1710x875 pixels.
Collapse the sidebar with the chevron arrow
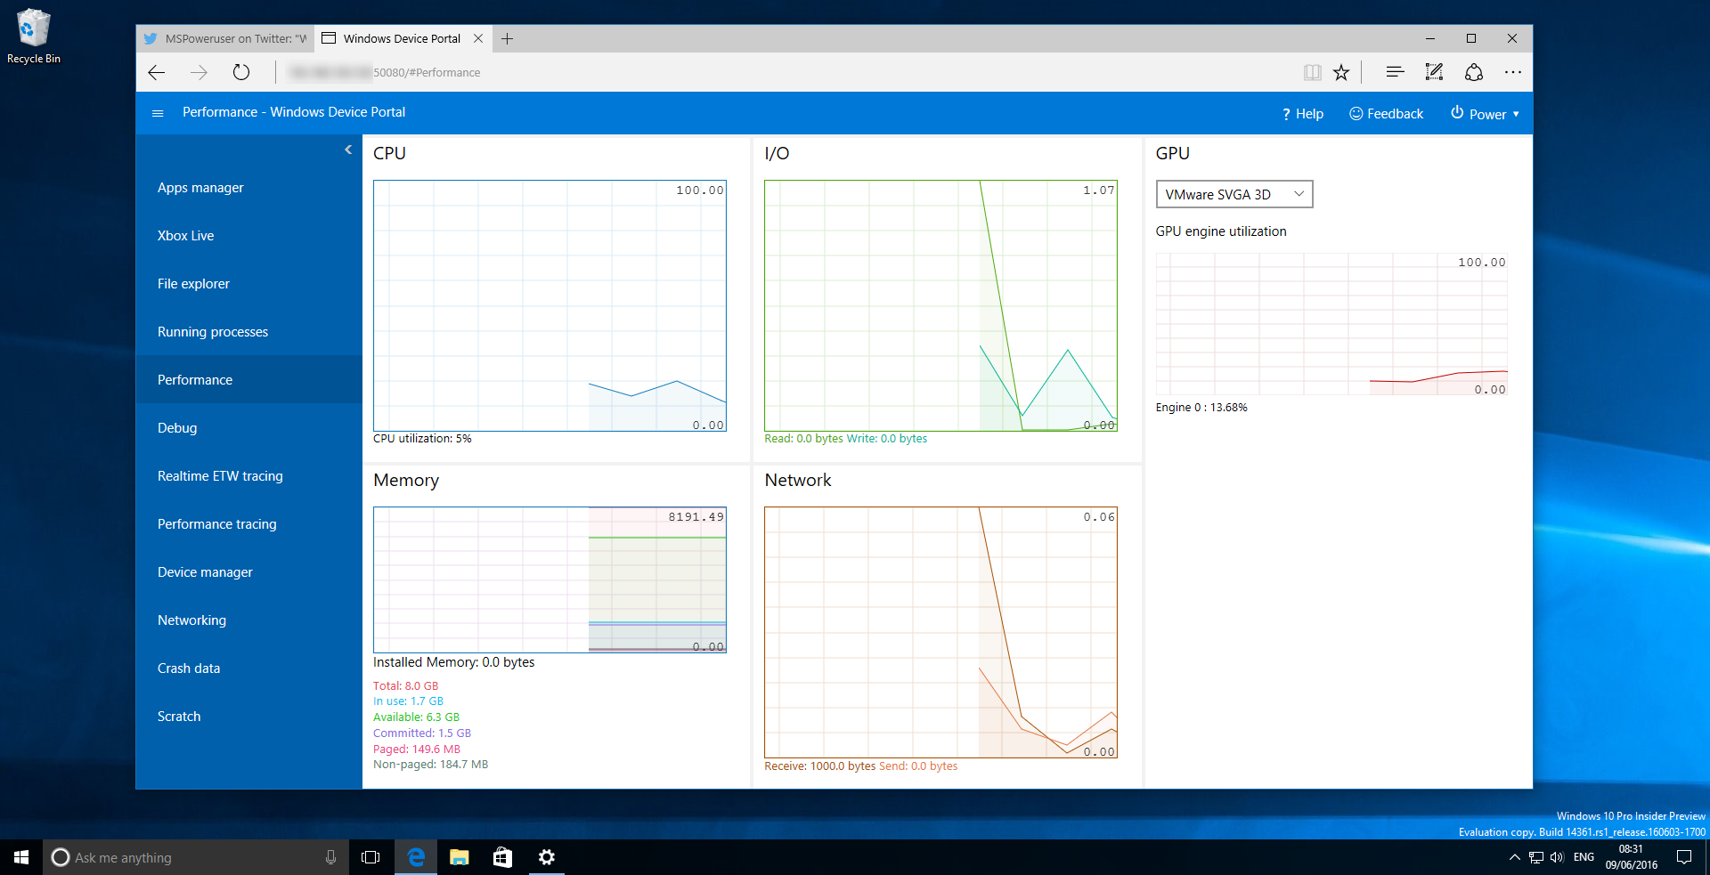(348, 150)
